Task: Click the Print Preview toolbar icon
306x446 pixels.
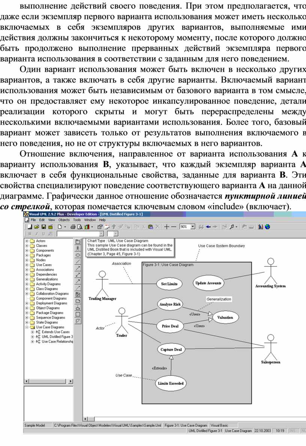Action: [80, 227]
